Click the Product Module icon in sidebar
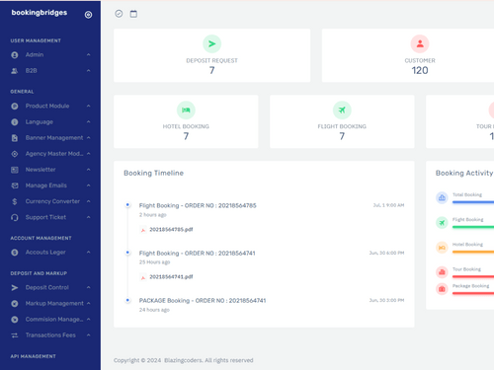 (15, 106)
